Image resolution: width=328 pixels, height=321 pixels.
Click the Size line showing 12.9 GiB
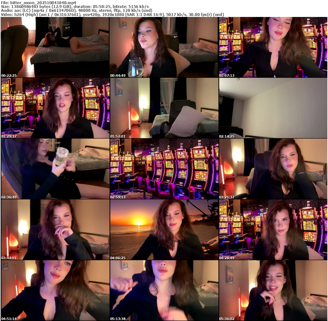[75, 7]
